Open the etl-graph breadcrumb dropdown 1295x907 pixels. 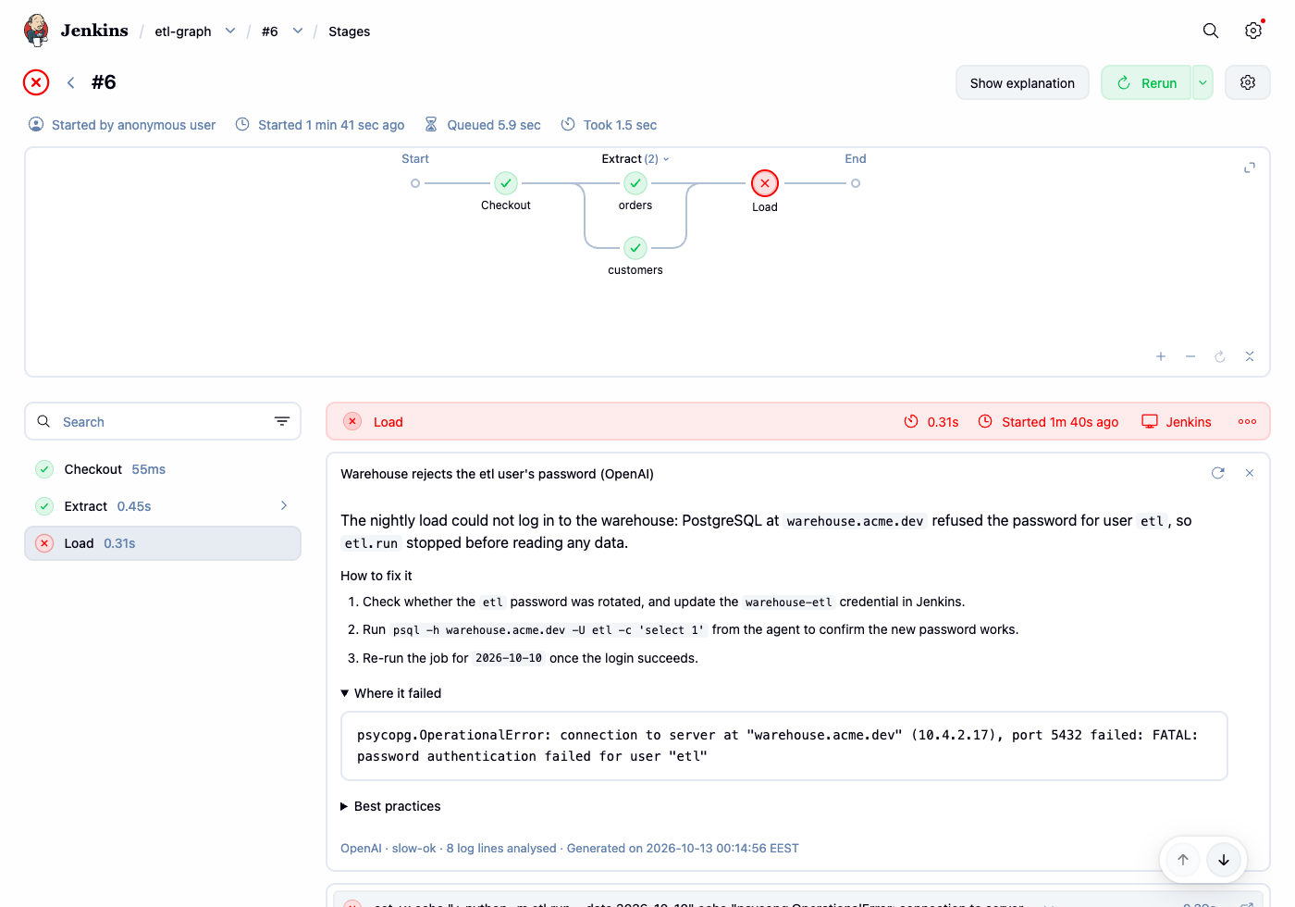tap(230, 31)
